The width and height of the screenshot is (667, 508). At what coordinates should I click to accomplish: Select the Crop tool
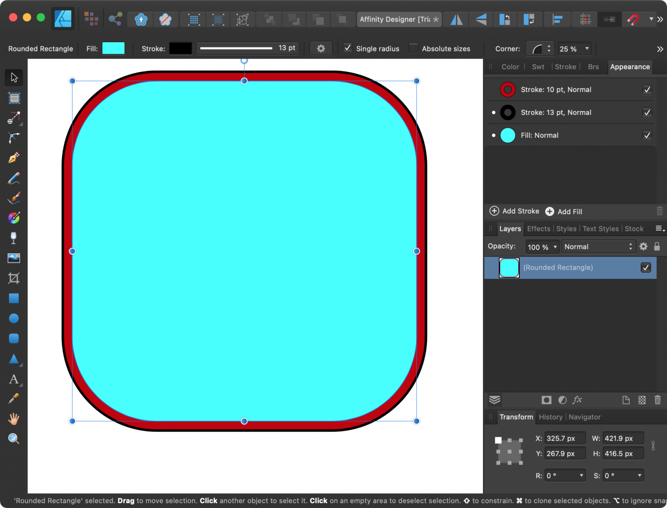[14, 278]
